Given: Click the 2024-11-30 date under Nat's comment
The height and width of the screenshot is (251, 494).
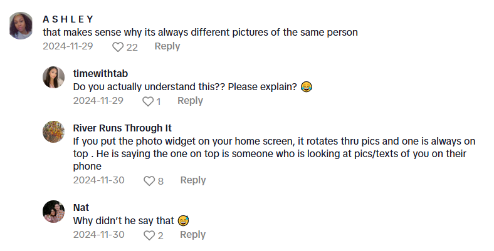Looking at the screenshot, I should click(x=98, y=235).
